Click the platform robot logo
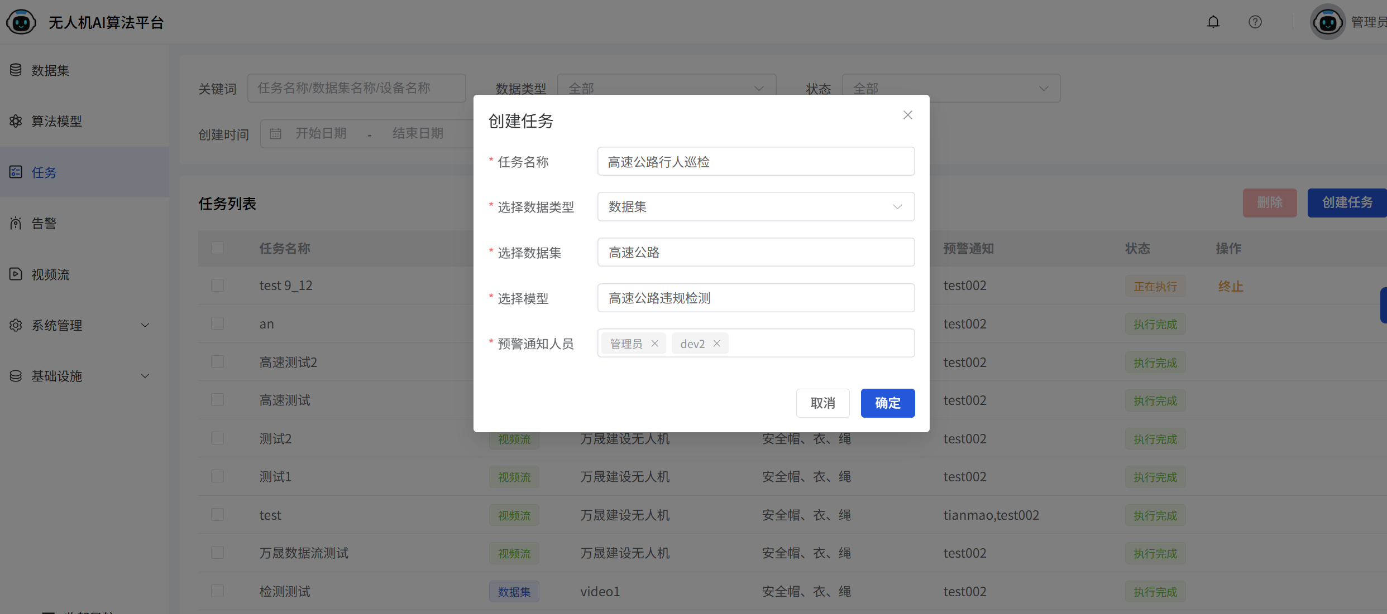The height and width of the screenshot is (614, 1387). (x=21, y=22)
